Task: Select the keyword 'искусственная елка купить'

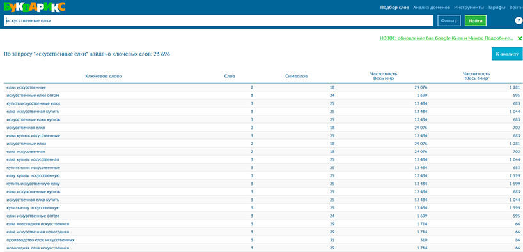Action: coord(33,200)
